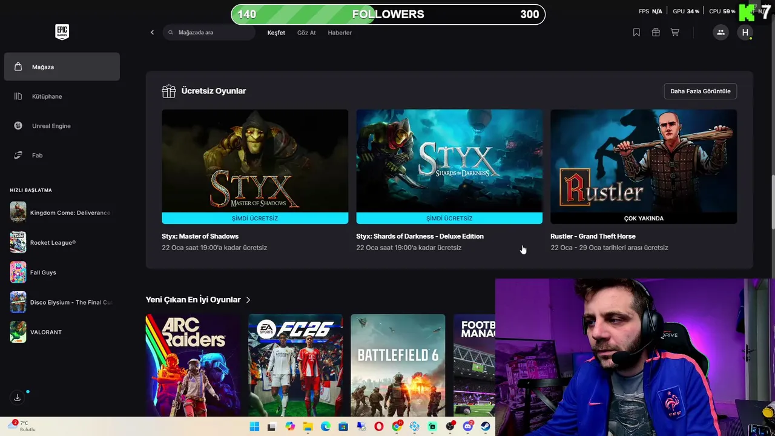Focus the Mağazada ara search field
Screen dimensions: 775x436
pos(209,33)
